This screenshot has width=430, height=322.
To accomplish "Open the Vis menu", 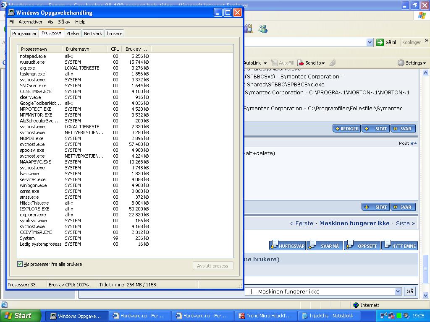I will point(50,22).
